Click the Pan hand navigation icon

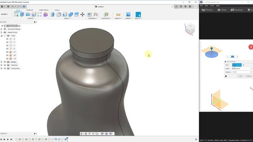[x=89, y=134]
